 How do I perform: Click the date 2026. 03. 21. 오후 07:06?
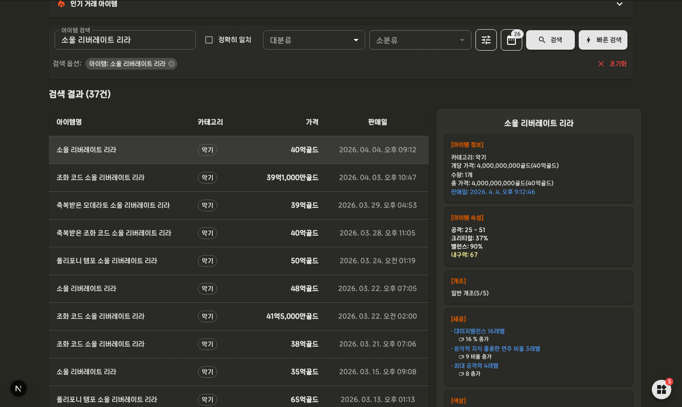pyautogui.click(x=378, y=344)
